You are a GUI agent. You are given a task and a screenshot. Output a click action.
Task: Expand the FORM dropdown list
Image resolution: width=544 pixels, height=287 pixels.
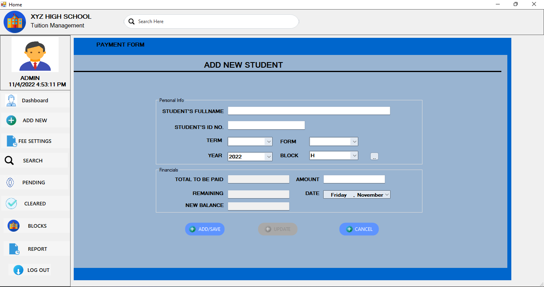tap(355, 141)
